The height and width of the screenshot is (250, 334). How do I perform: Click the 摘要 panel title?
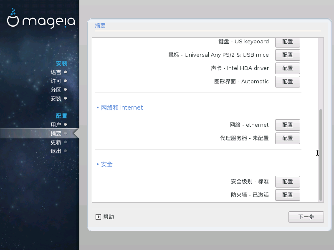(x=100, y=26)
